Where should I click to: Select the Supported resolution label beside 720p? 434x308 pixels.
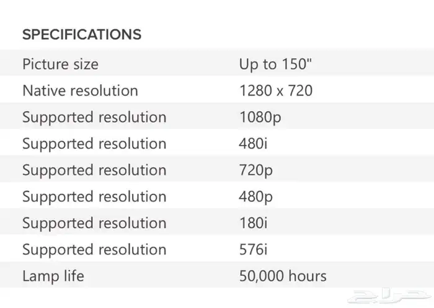[x=94, y=170]
